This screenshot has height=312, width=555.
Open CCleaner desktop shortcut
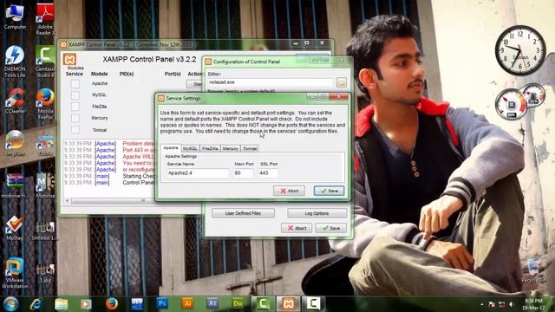click(15, 101)
